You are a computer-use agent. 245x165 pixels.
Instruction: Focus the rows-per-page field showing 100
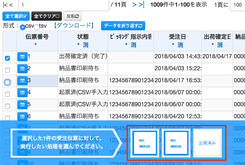[238, 5]
